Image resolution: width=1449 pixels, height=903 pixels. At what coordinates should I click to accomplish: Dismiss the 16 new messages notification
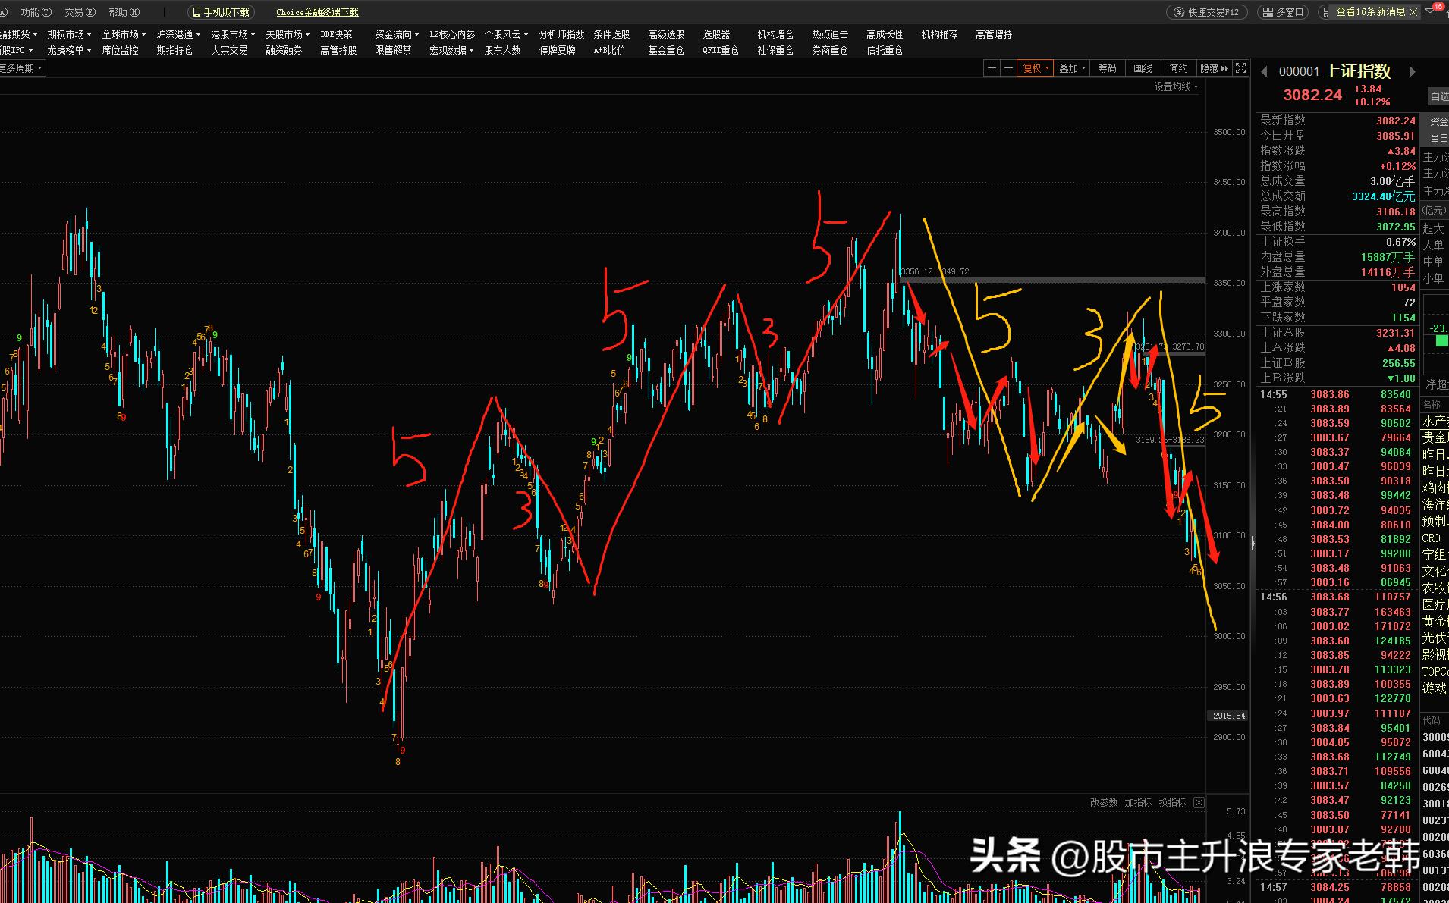1413,12
